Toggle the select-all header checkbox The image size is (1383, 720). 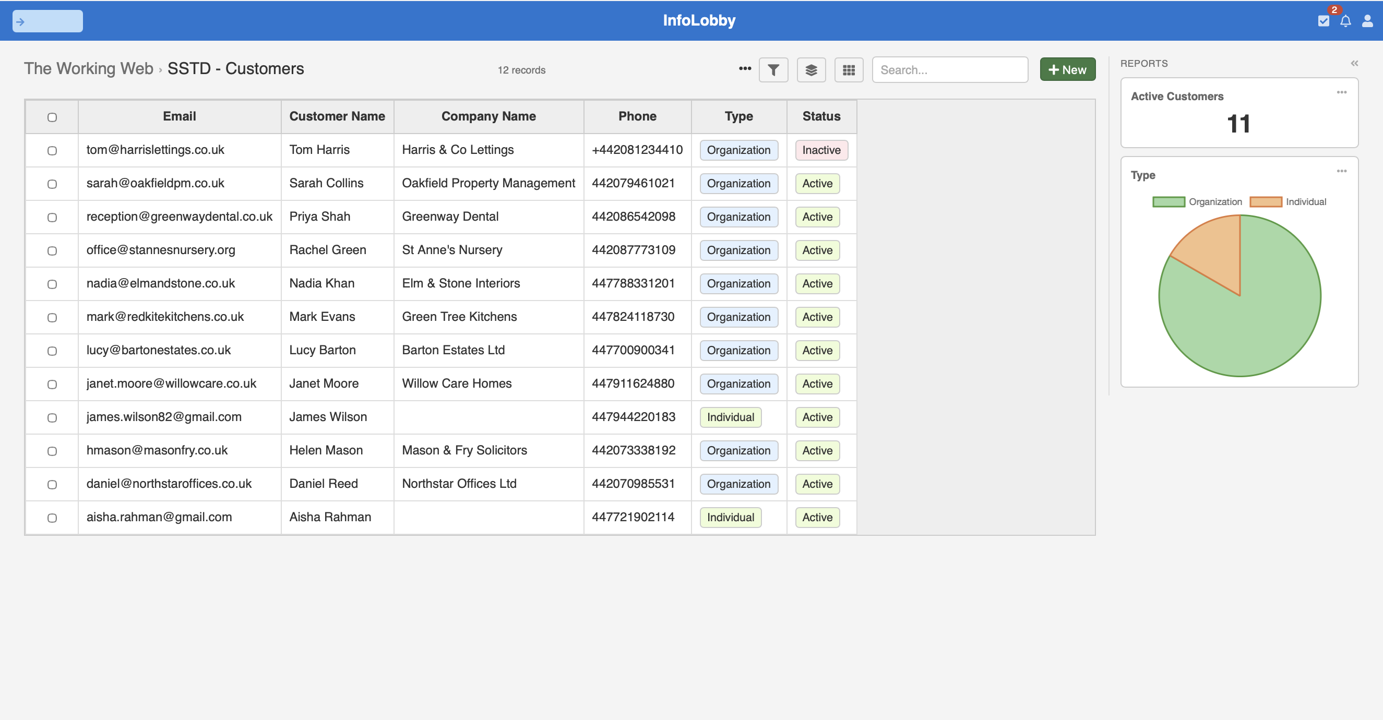point(52,117)
